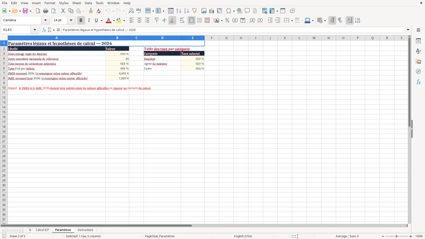Format as date
Viewport: 425px width, 239px height.
point(243,21)
